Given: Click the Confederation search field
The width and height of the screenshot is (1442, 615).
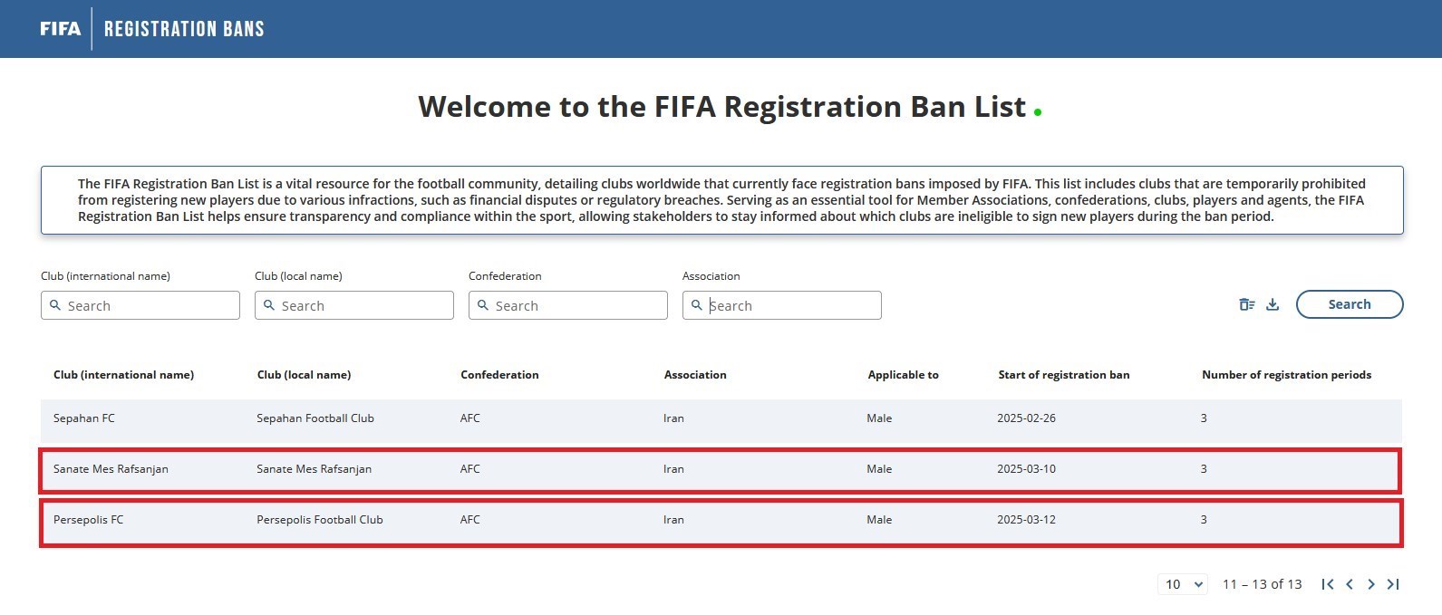Looking at the screenshot, I should (x=568, y=305).
